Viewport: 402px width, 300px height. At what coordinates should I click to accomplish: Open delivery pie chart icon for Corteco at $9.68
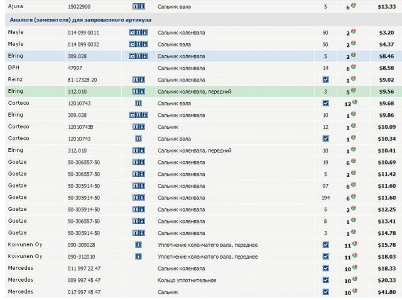[355, 102]
